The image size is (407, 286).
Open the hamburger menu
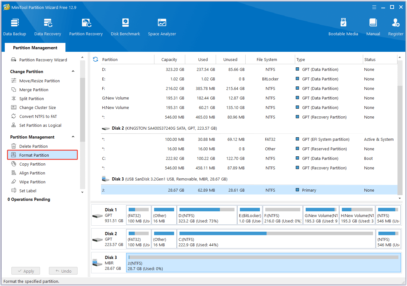pyautogui.click(x=374, y=7)
